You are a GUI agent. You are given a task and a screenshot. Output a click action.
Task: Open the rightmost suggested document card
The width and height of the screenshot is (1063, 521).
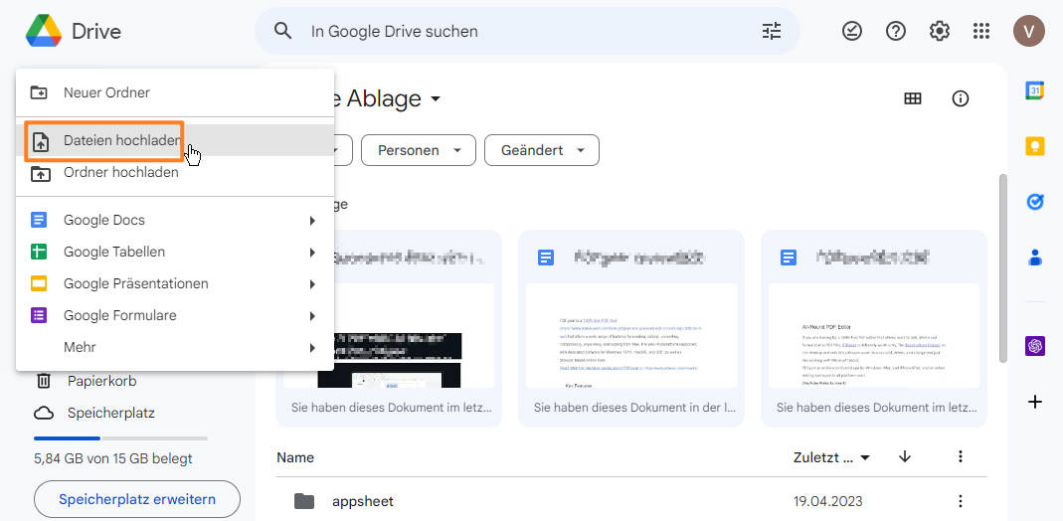click(x=874, y=328)
